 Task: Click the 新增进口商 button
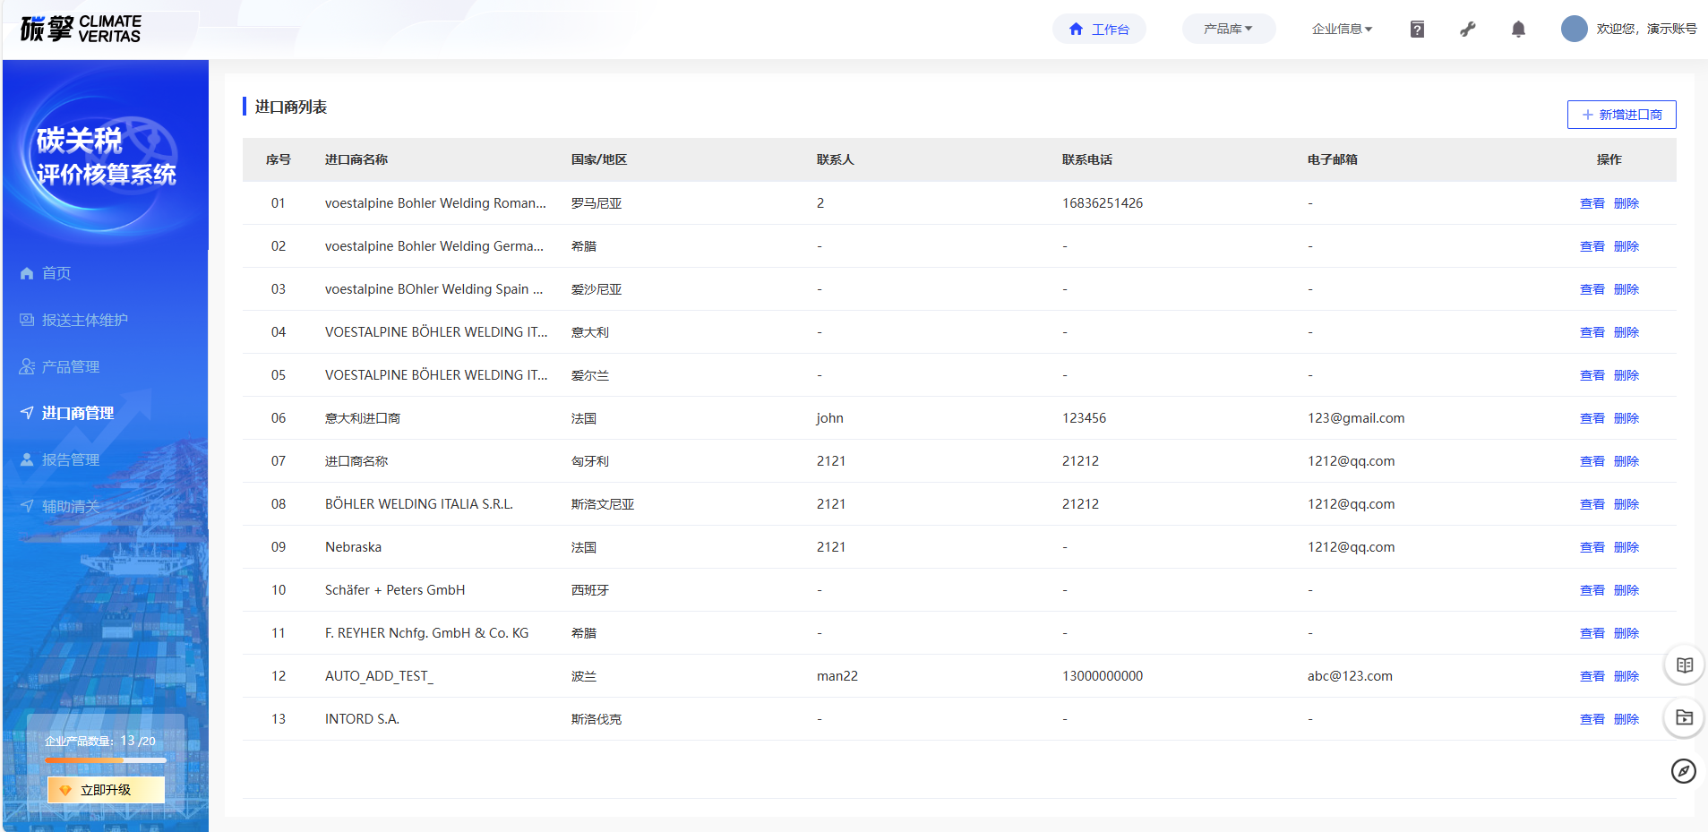point(1621,115)
